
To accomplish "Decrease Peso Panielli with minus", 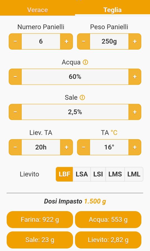I will click(x=84, y=42).
